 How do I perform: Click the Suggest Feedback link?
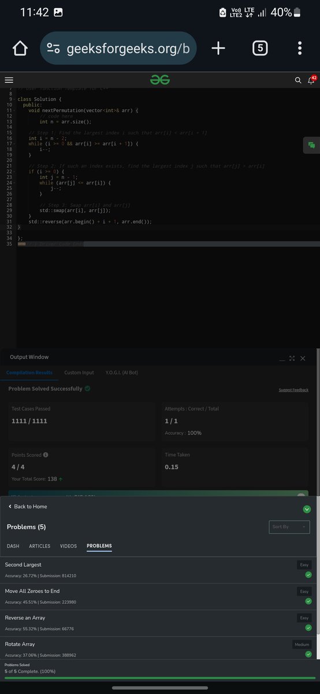tap(293, 390)
